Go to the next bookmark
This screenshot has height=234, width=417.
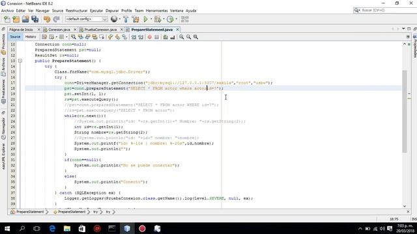pos(117,37)
